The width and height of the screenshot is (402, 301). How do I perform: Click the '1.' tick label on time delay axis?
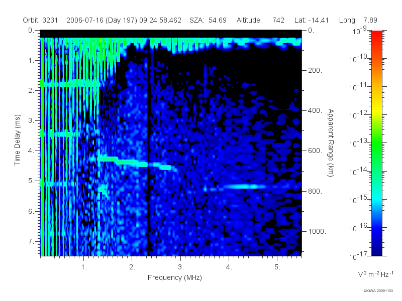point(31,60)
